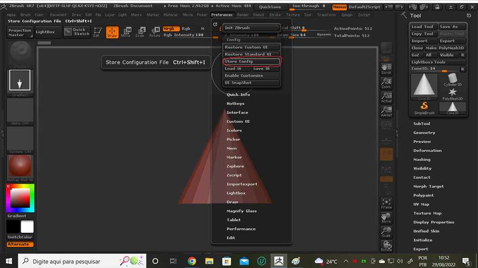Expand the Custom UI preferences section
The height and width of the screenshot is (268, 478).
238,122
